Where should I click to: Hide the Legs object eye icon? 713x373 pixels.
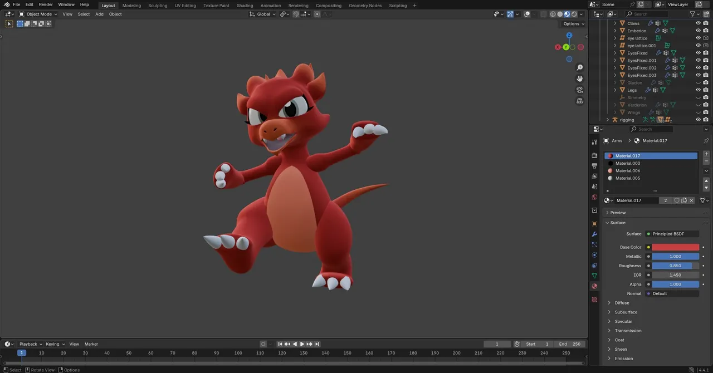(x=698, y=90)
